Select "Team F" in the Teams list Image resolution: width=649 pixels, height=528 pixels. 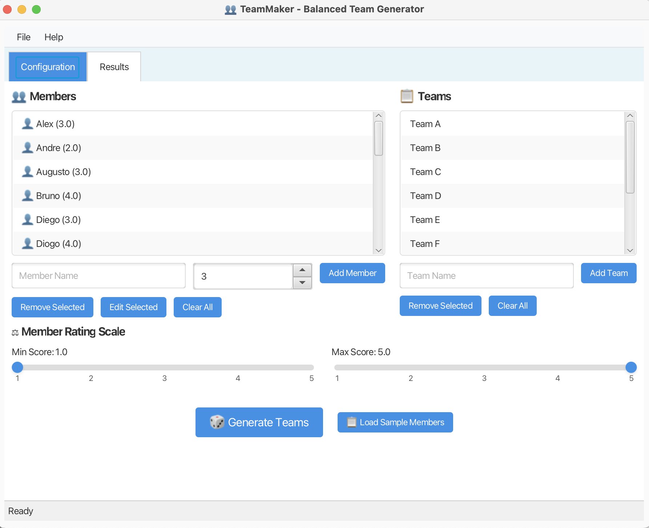[512, 243]
